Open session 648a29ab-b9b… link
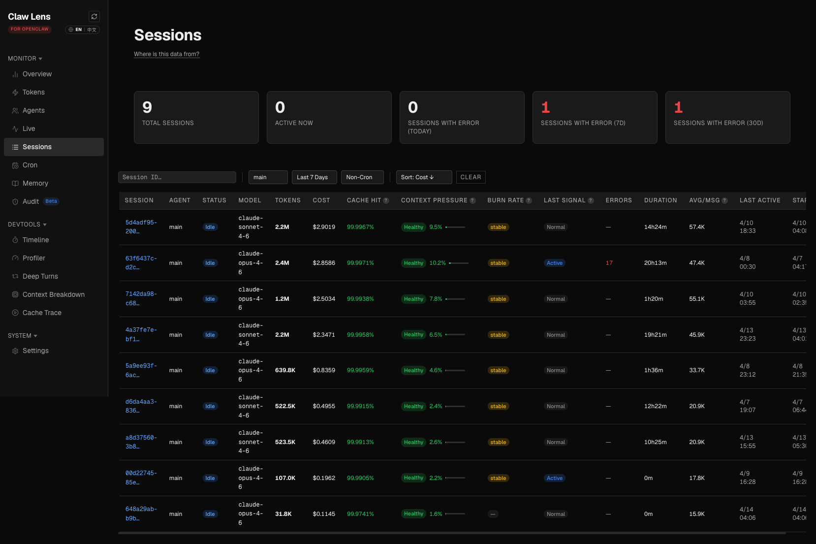 (141, 514)
